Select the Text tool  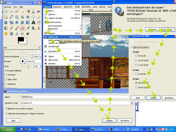(x=33, y=22)
